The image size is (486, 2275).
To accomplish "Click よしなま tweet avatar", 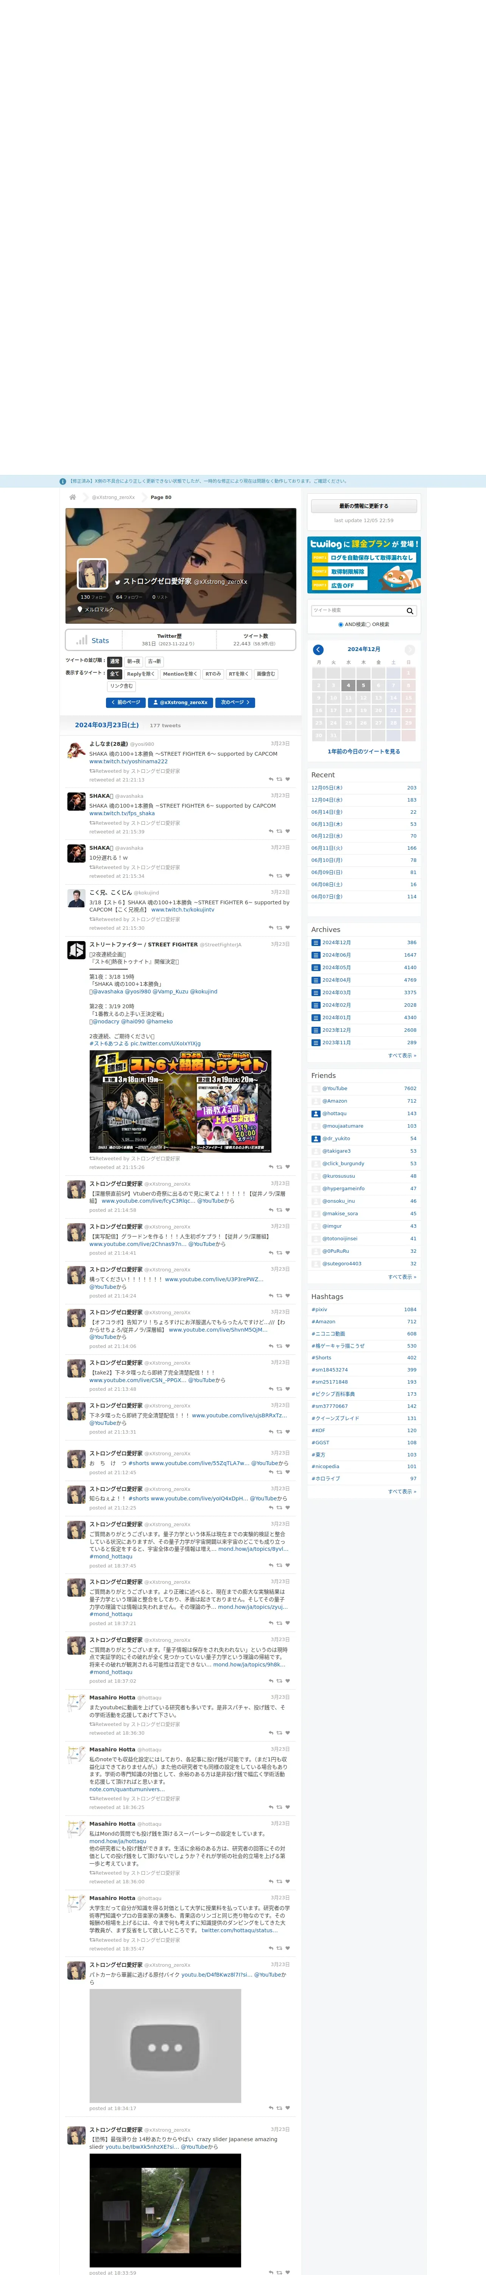I will pyautogui.click(x=77, y=750).
